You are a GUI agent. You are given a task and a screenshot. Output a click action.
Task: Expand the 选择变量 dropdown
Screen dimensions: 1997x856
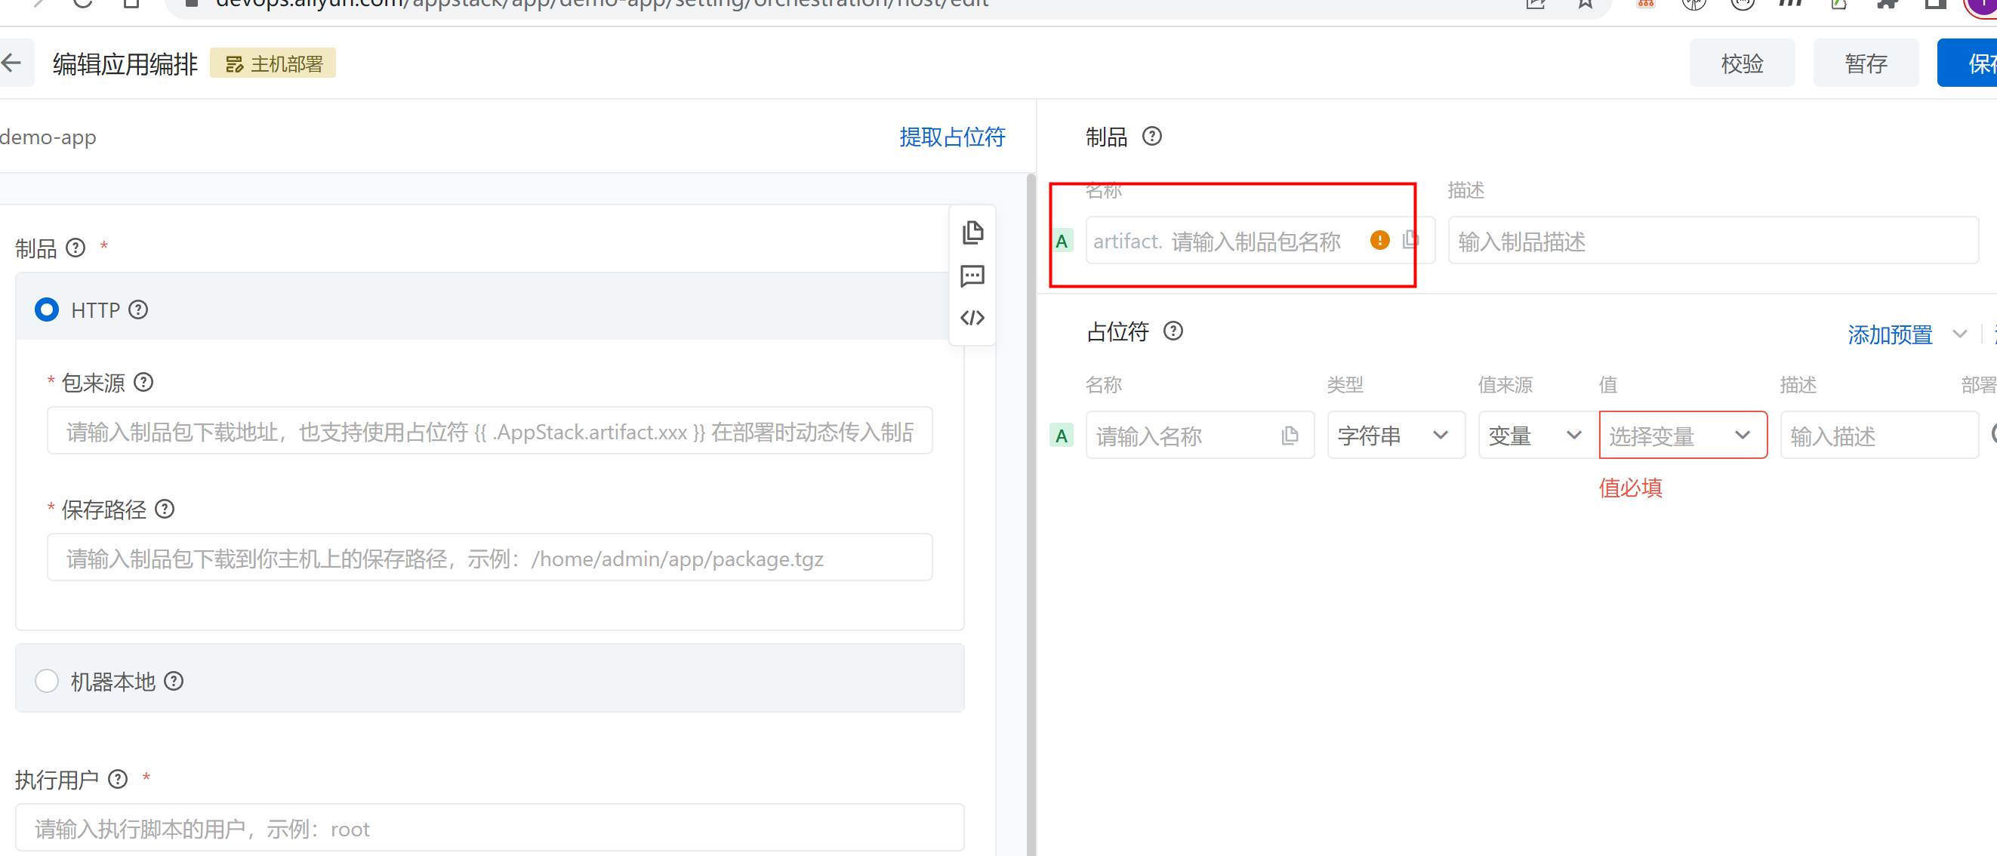(1681, 436)
